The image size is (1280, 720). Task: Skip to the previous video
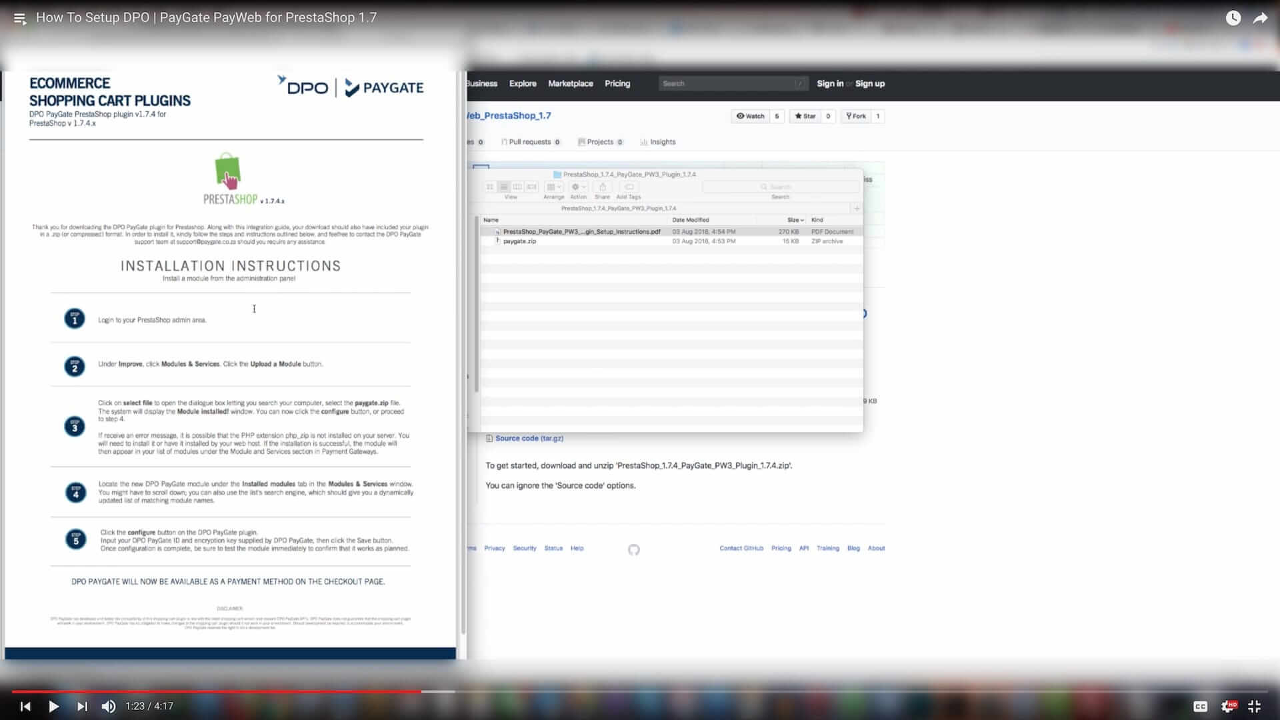(25, 706)
